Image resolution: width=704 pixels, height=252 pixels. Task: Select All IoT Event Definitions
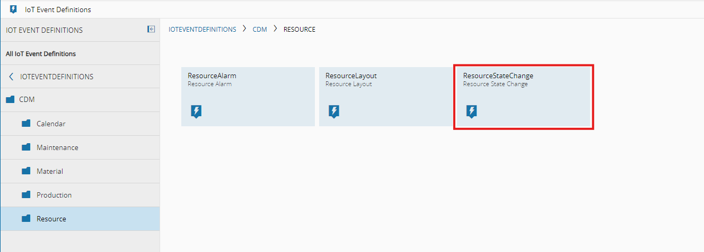(x=41, y=54)
